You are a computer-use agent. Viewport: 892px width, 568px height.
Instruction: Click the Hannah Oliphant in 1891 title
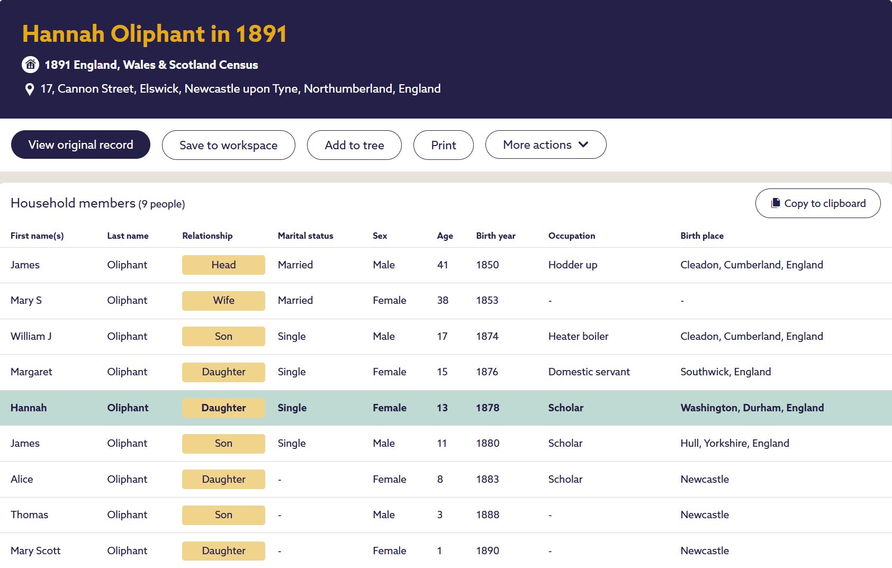point(155,34)
